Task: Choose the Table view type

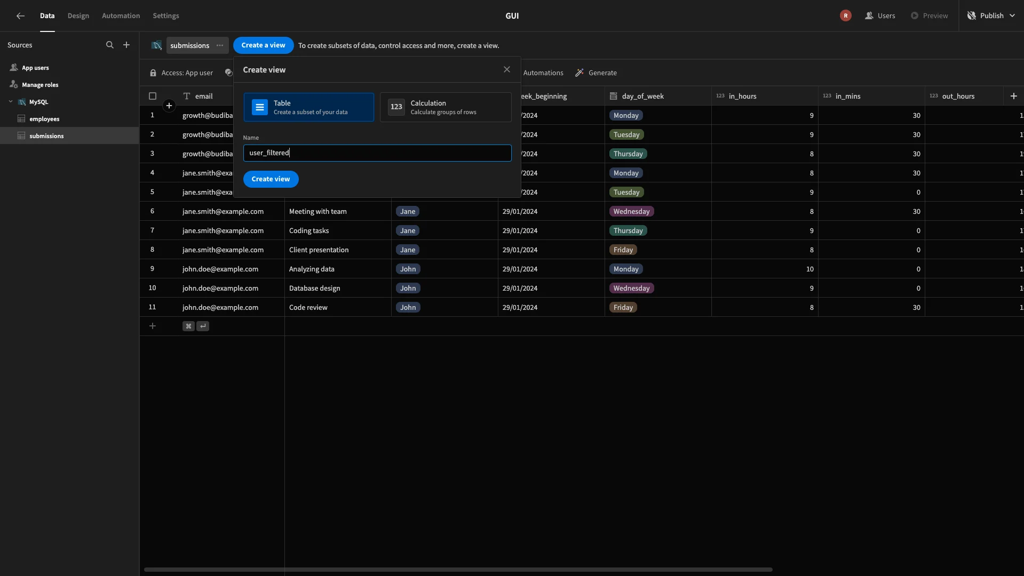Action: click(309, 107)
